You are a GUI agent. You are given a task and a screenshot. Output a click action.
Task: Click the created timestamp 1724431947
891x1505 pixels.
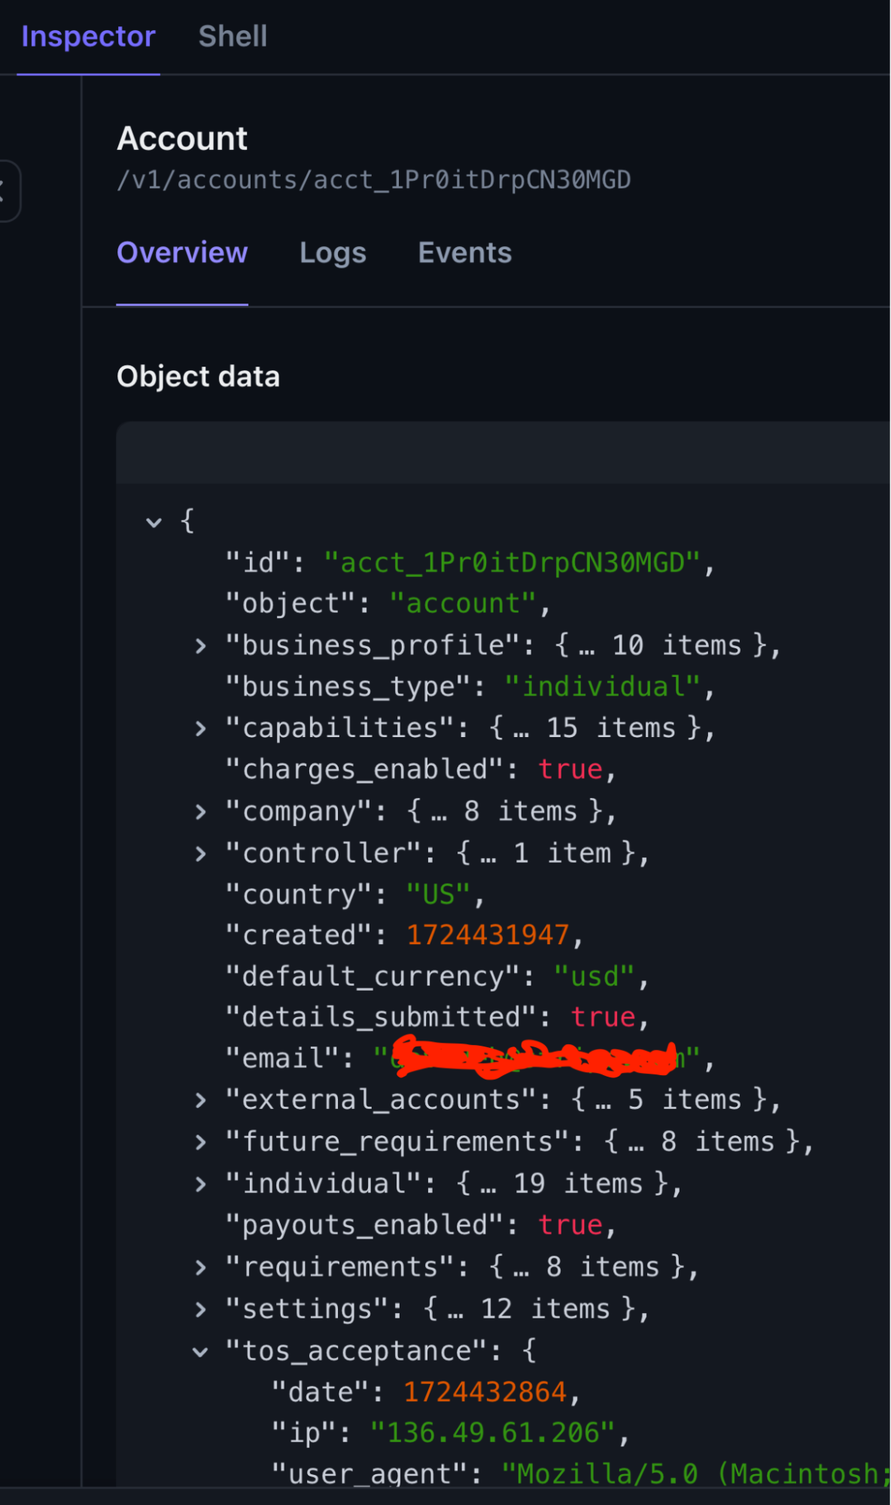487,935
